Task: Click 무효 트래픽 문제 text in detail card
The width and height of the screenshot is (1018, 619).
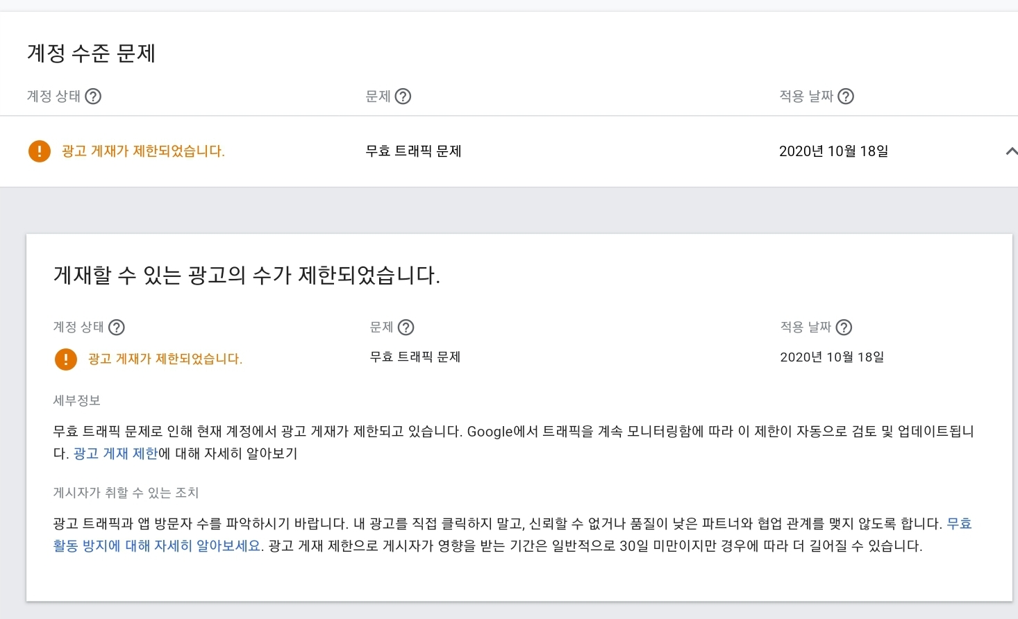Action: pyautogui.click(x=415, y=357)
